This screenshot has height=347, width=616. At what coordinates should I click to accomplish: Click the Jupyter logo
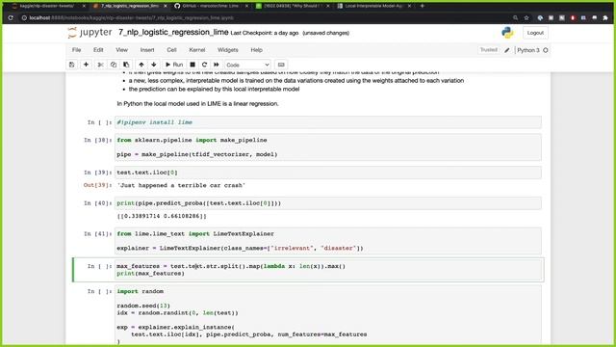click(90, 33)
